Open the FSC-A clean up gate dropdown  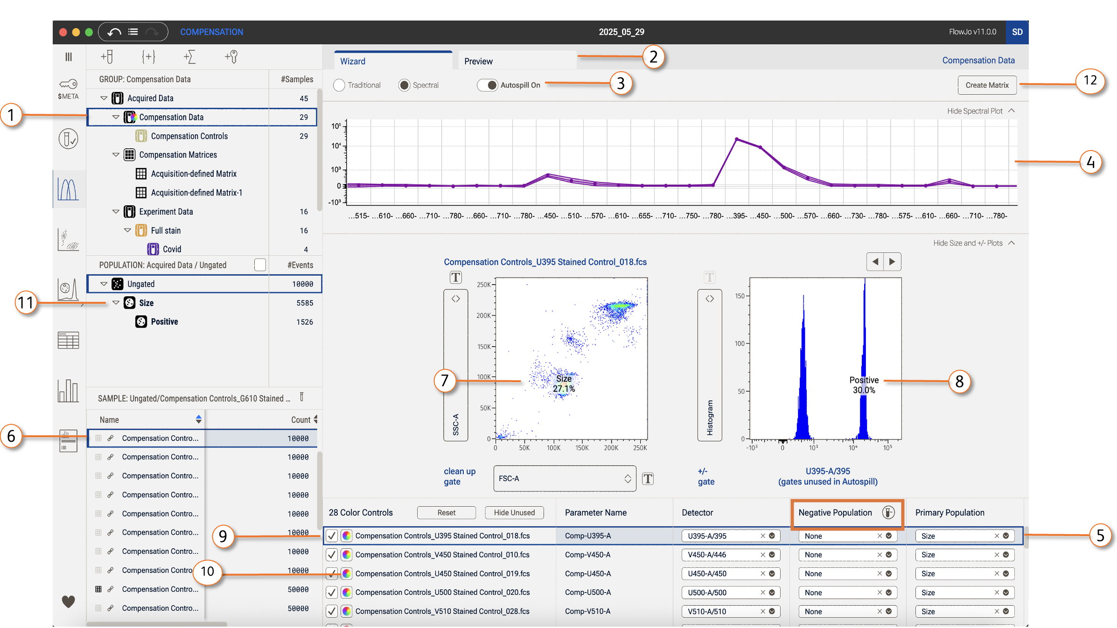point(565,478)
